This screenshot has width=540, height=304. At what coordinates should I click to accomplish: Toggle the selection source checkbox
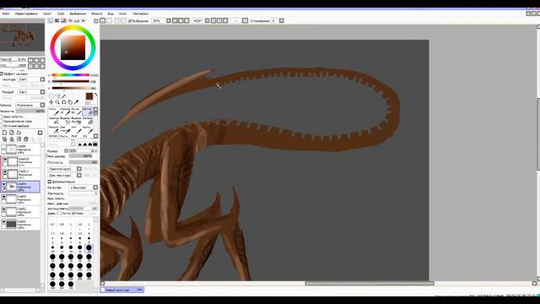(x=2, y=126)
